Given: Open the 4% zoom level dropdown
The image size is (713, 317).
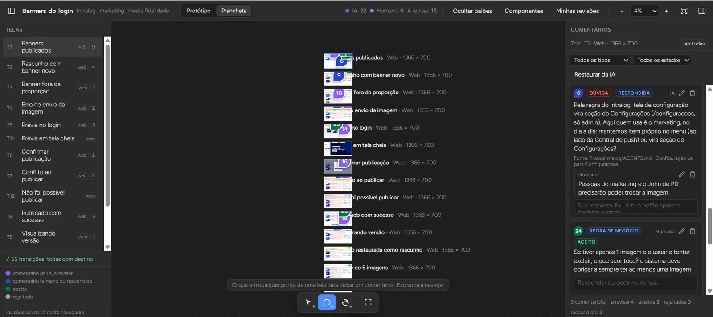Looking at the screenshot, I should 645,11.
